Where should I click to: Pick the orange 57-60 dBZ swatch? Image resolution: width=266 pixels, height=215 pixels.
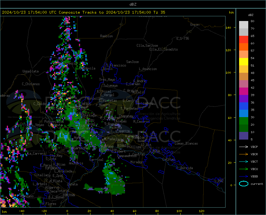tap(244, 47)
